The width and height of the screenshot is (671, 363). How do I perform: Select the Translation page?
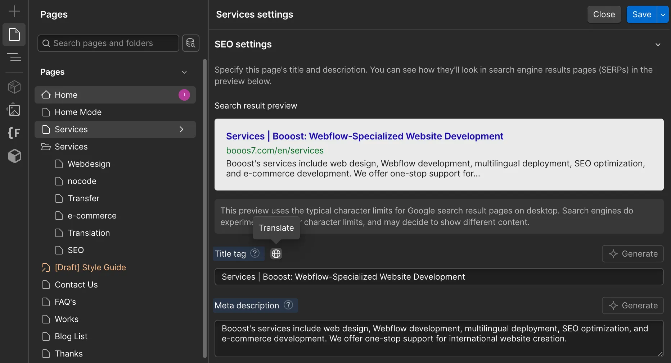115,233
